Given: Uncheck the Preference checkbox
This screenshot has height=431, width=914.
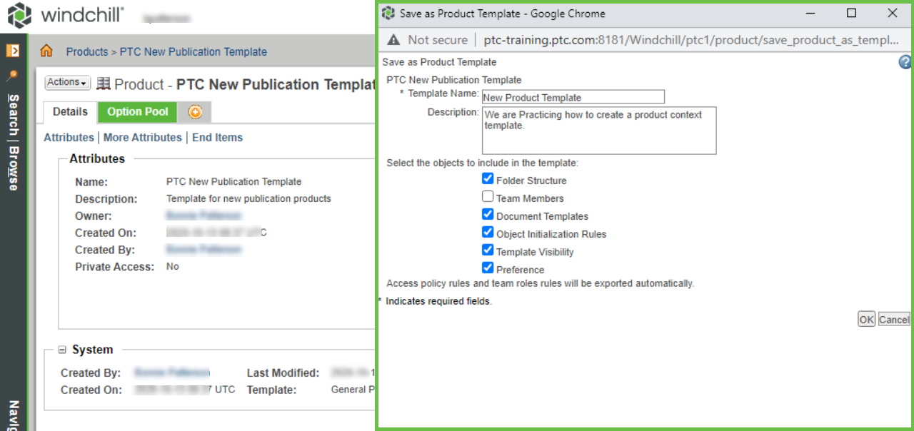Looking at the screenshot, I should point(488,268).
